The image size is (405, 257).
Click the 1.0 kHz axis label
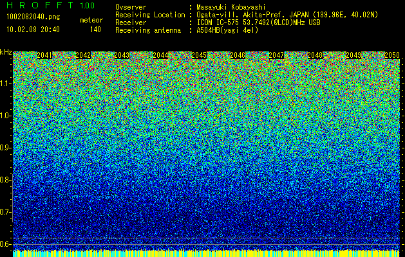(6, 116)
